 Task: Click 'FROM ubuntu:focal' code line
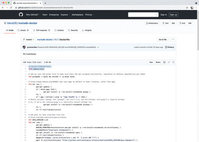pyautogui.click(x=36, y=69)
